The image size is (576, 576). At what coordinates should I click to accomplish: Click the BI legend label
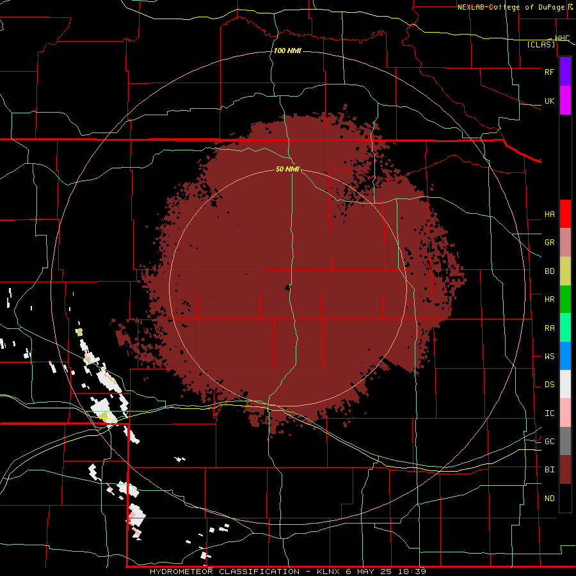549,470
